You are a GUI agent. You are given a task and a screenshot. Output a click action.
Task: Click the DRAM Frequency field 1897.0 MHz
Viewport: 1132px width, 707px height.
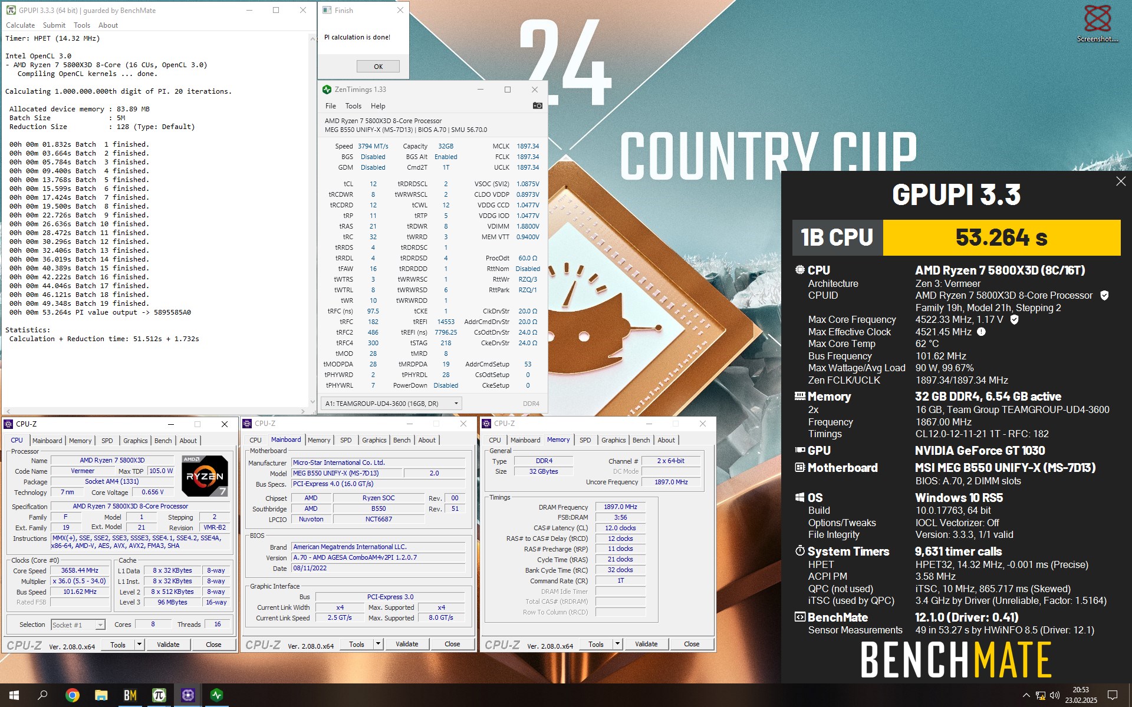tap(620, 507)
